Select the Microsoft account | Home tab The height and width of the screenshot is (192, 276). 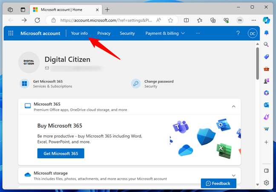(66, 10)
